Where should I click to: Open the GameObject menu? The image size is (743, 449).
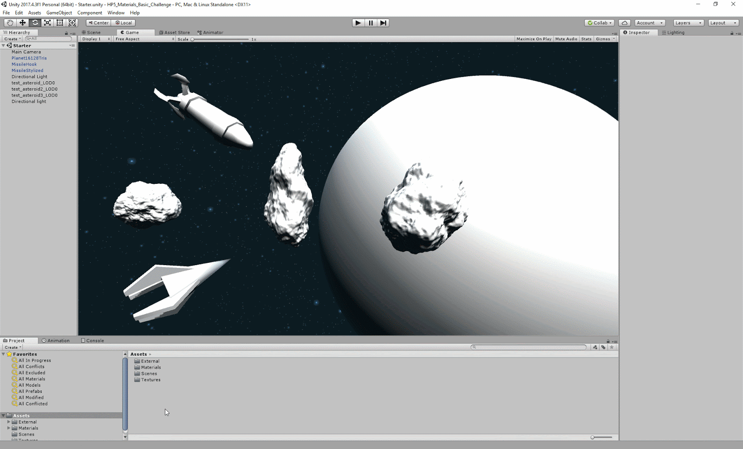[59, 13]
